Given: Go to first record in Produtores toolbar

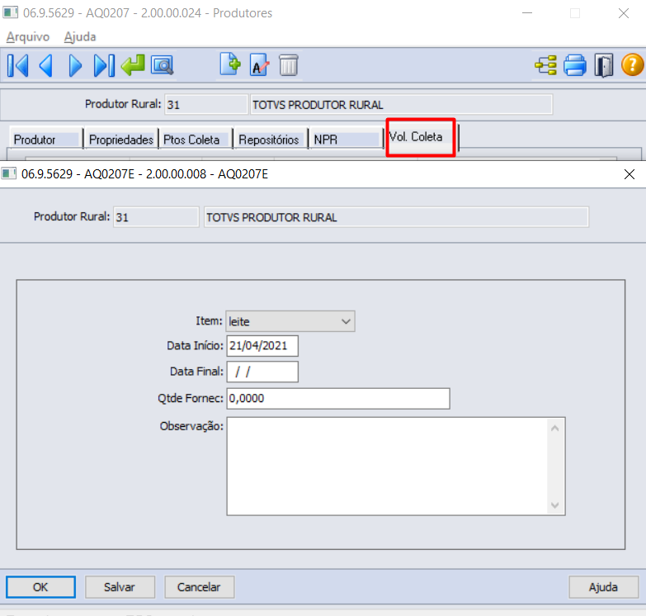Looking at the screenshot, I should coord(17,65).
